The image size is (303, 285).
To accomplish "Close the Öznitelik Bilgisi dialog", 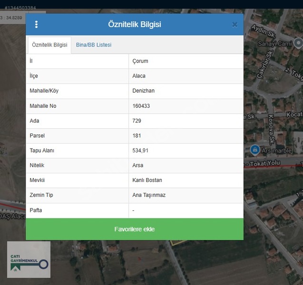I will pos(235,25).
